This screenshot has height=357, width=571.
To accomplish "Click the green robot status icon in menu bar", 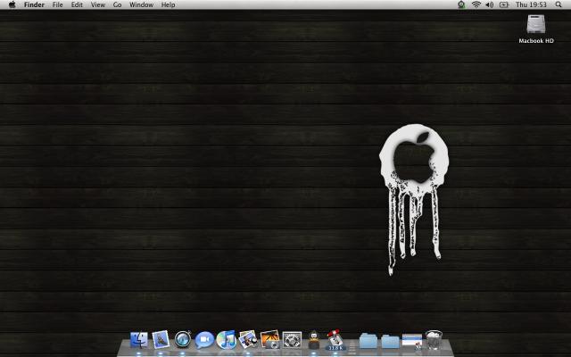I will [461, 4].
